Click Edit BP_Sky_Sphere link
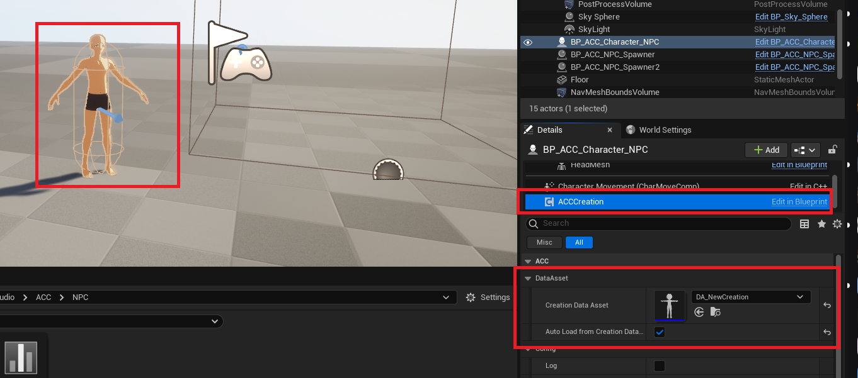 pos(791,16)
